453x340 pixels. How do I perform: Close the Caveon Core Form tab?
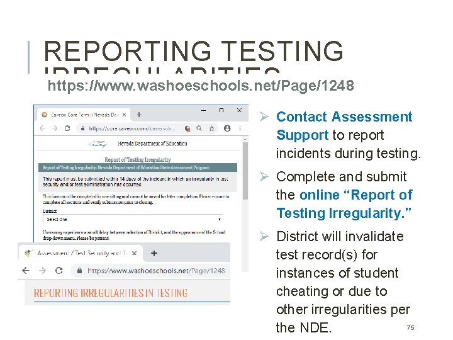(x=124, y=115)
